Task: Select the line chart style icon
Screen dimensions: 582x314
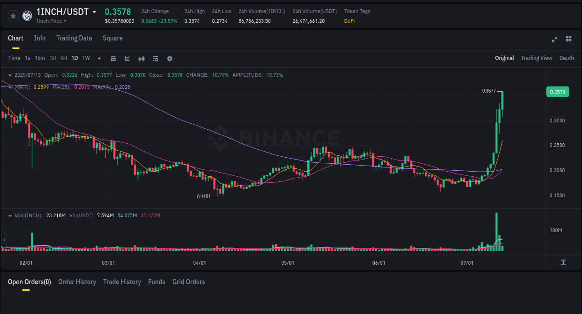Action: [127, 58]
